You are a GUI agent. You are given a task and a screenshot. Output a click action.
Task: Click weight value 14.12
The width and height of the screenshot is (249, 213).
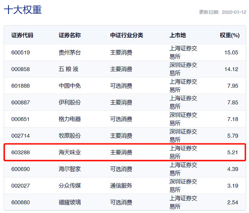231,69
